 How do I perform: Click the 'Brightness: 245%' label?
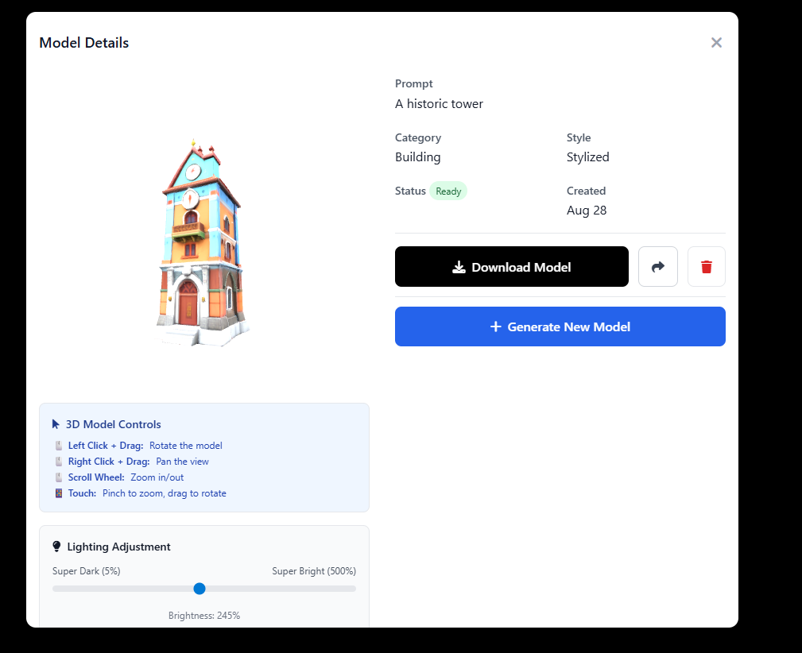(x=204, y=616)
